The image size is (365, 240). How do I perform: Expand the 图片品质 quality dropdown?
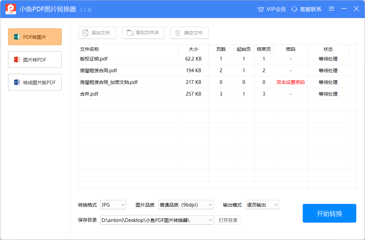pyautogui.click(x=186, y=205)
